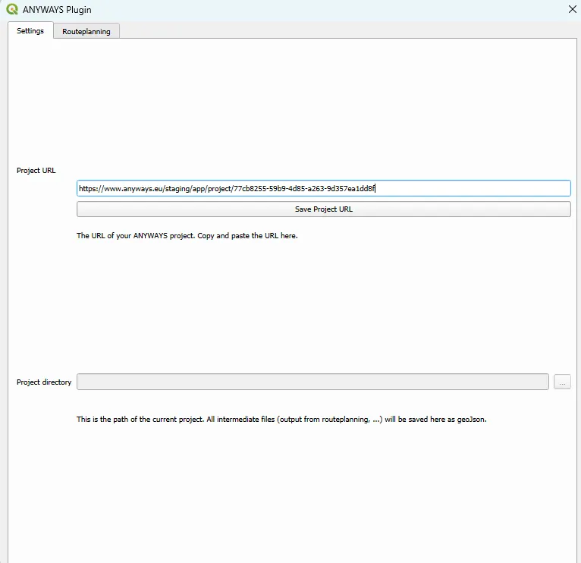Close the ANYWAYS Plugin dialog

point(572,9)
